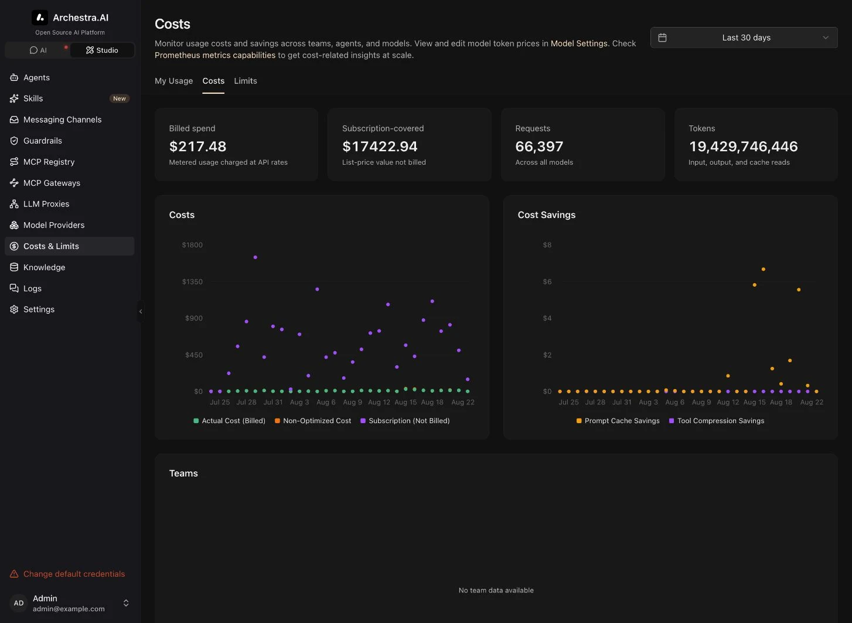Toggle Subscription (Not Billed) legend series
Viewport: 852px width, 623px height.
point(405,421)
